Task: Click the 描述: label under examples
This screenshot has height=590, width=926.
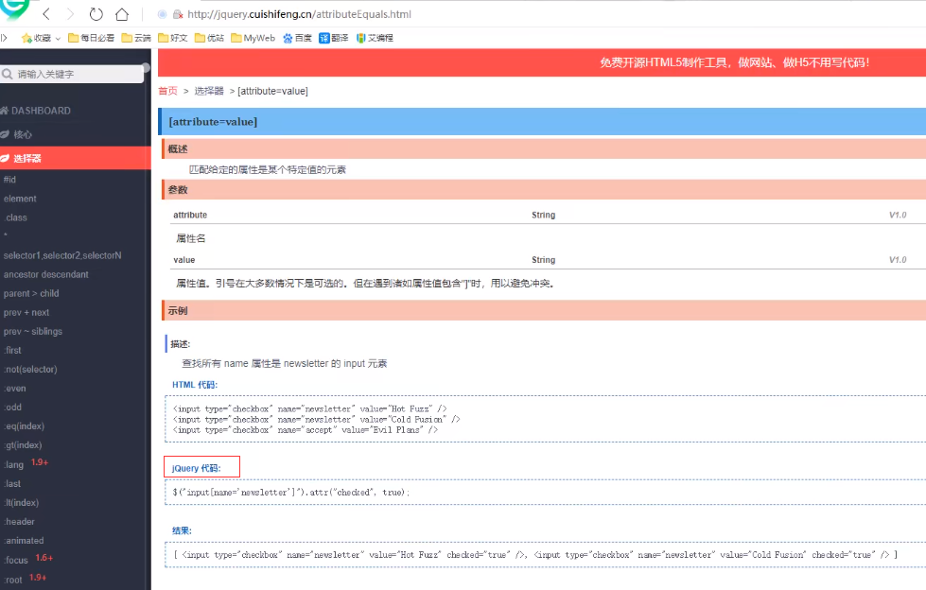Action: coord(180,344)
